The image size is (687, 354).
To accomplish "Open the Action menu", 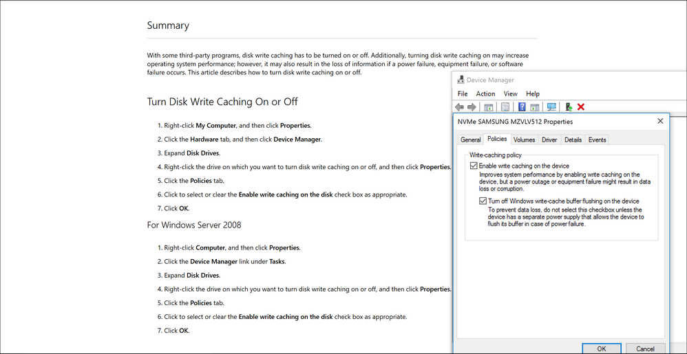I will coord(485,93).
